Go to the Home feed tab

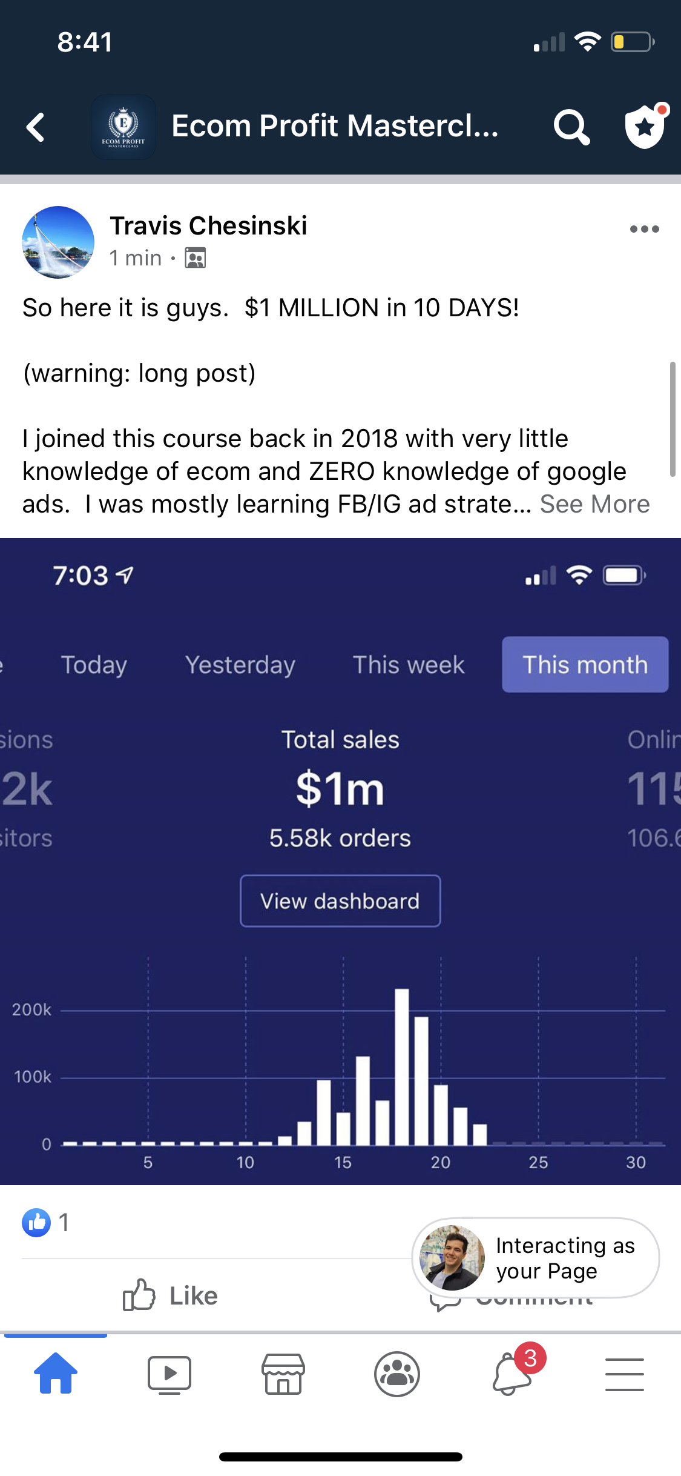point(56,1373)
